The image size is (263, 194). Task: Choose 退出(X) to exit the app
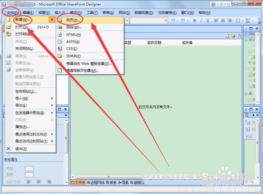click(31, 149)
